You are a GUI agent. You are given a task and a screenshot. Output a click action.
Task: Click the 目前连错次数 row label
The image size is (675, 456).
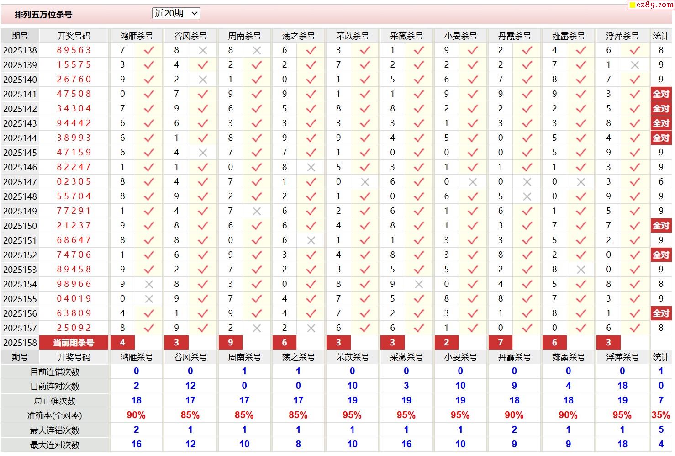(55, 372)
